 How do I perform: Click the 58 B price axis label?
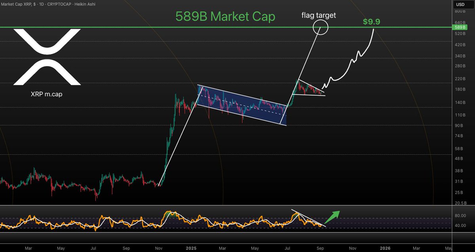[459, 149]
